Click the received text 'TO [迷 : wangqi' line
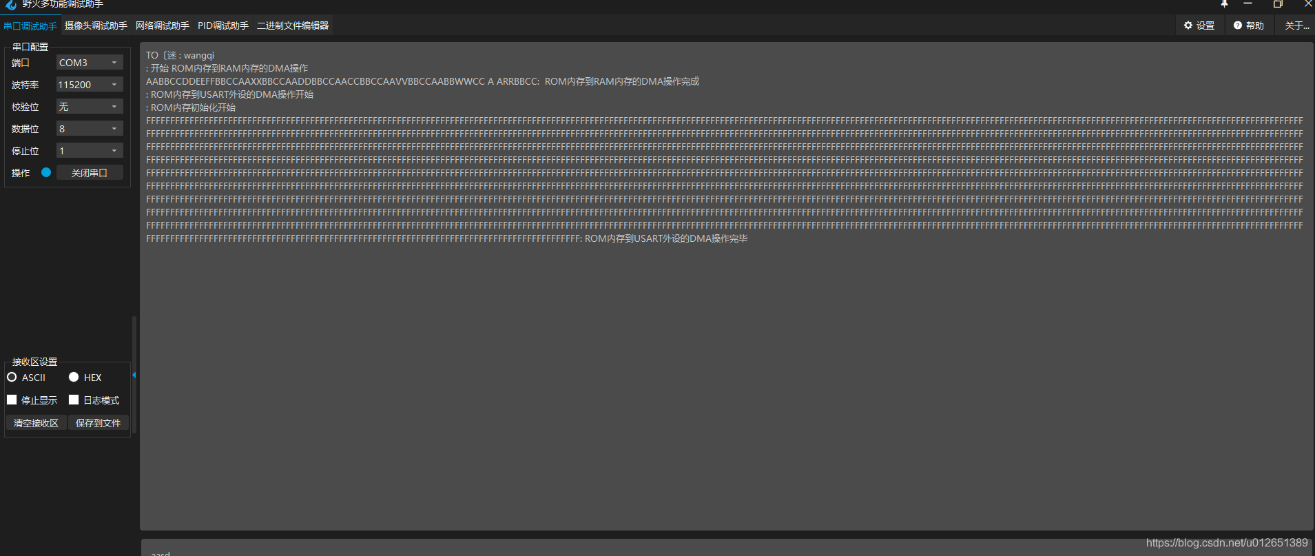1315x556 pixels. click(180, 55)
